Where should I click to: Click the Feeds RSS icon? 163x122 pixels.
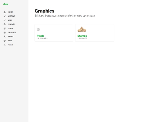[x=5, y=45]
